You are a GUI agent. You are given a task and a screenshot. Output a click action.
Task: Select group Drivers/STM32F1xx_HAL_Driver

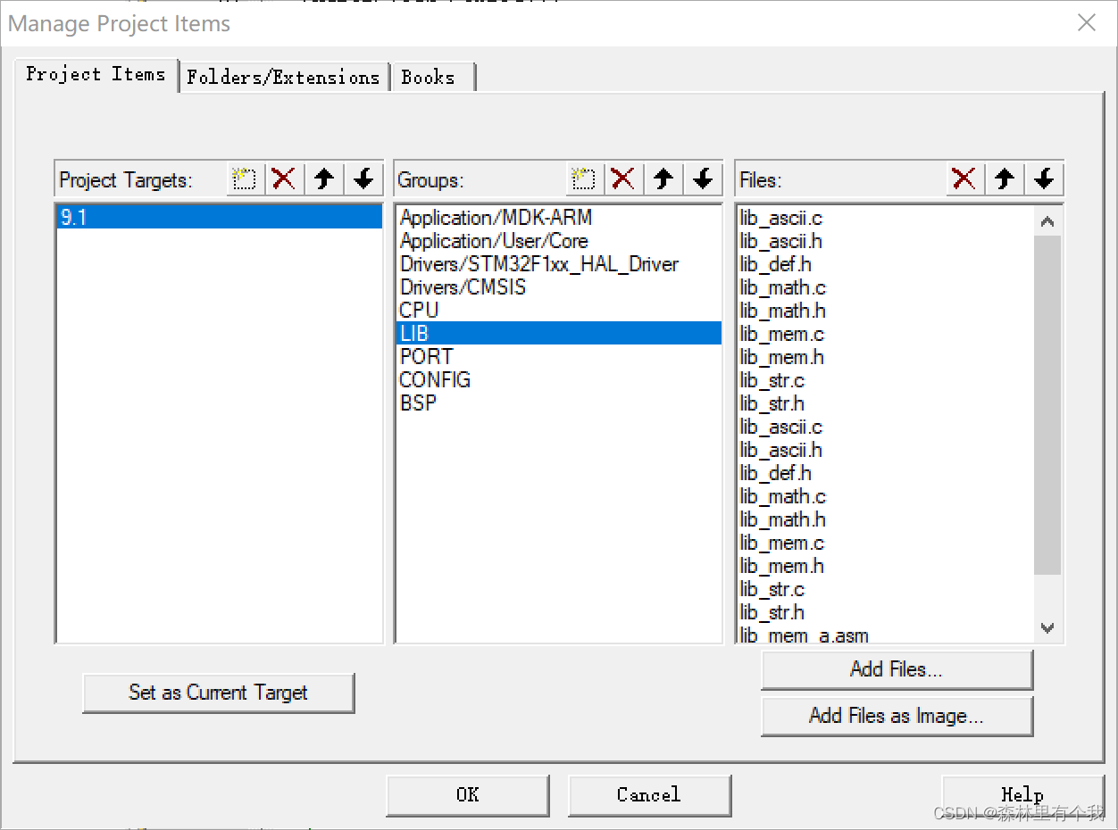pyautogui.click(x=558, y=264)
